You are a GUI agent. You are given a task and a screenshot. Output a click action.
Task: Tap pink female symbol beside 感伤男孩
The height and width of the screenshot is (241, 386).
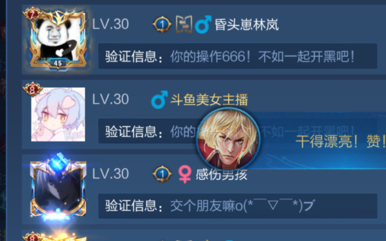coord(185,174)
